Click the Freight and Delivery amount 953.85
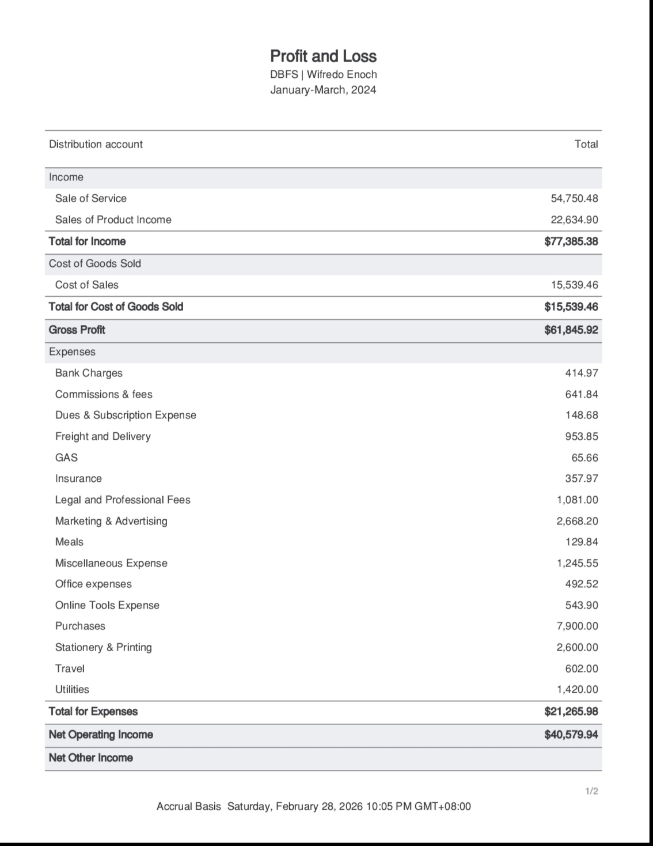The height and width of the screenshot is (846, 653). [x=582, y=436]
